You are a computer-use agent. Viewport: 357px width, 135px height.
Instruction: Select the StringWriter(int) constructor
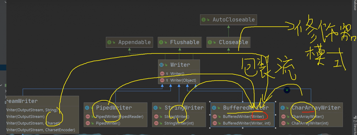pos(179,123)
